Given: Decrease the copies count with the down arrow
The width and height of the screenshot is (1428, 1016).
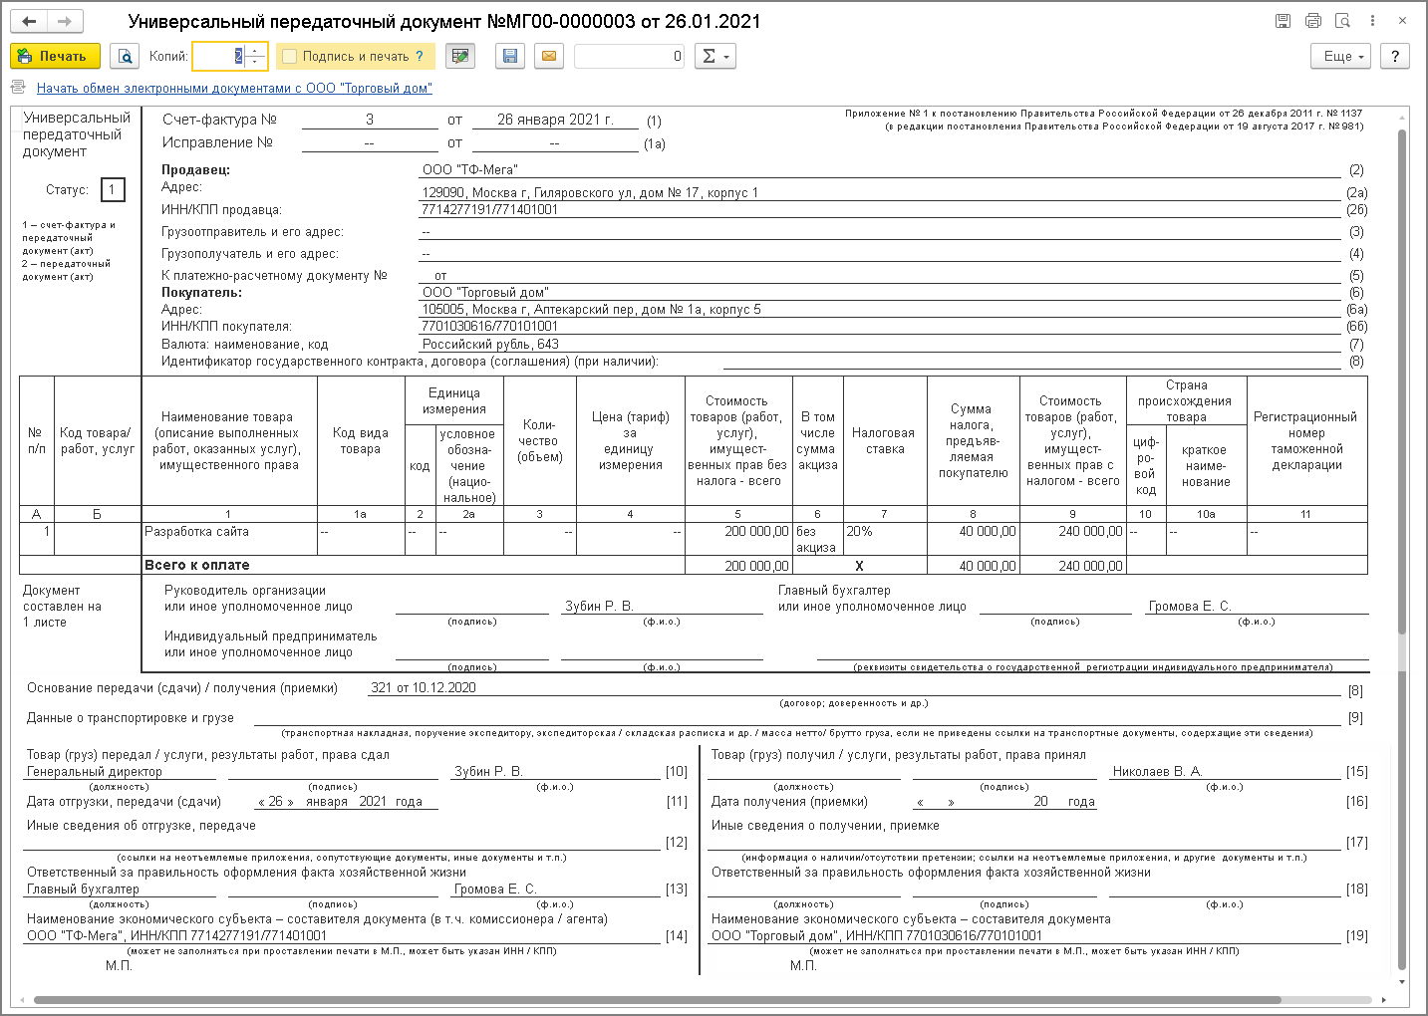Looking at the screenshot, I should [255, 63].
